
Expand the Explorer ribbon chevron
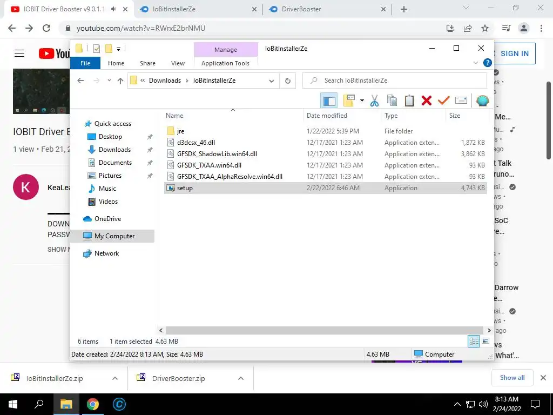point(475,63)
